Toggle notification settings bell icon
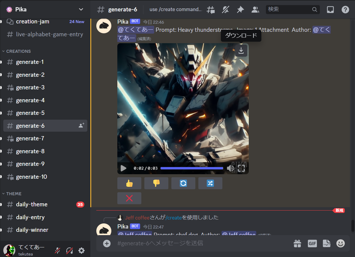The image size is (355, 257). tap(225, 10)
